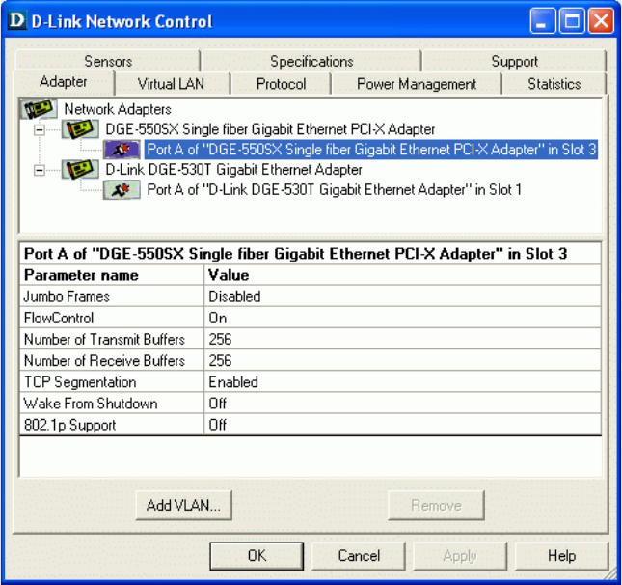Screen dimensions: 622x585
Task: Maximize the D-Link Network Control window
Action: (572, 20)
